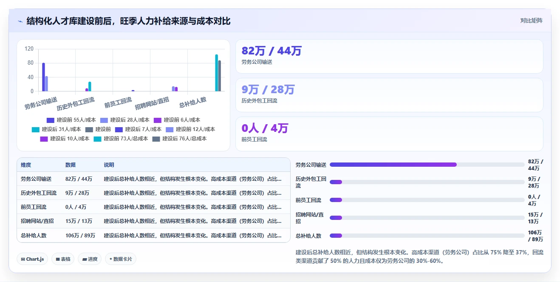Toggle legend item 建设后 76人/总成本
The image size is (560, 282).
pyautogui.click(x=180, y=139)
